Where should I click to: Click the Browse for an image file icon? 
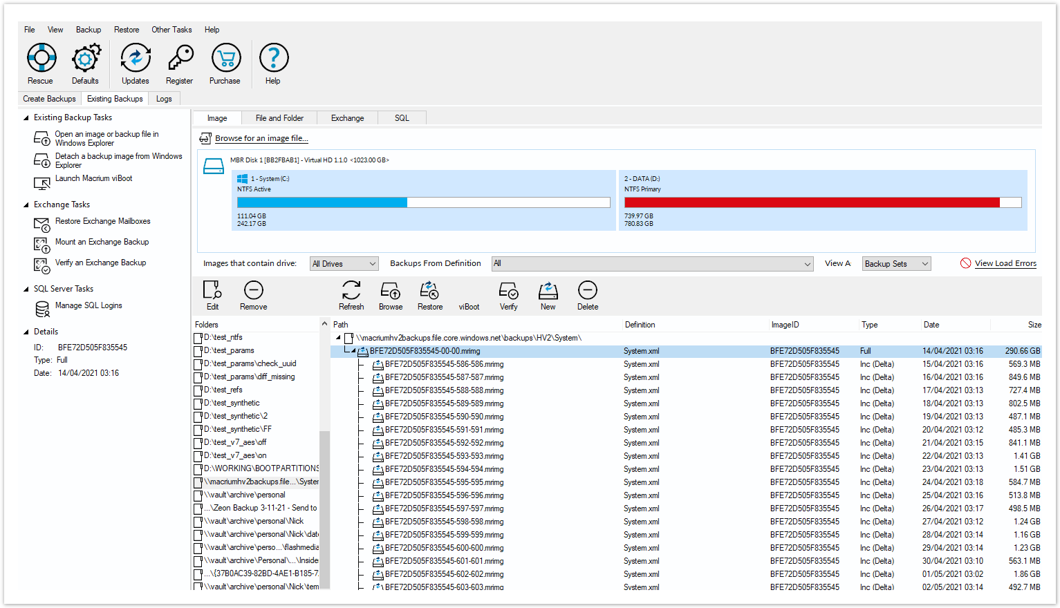205,138
